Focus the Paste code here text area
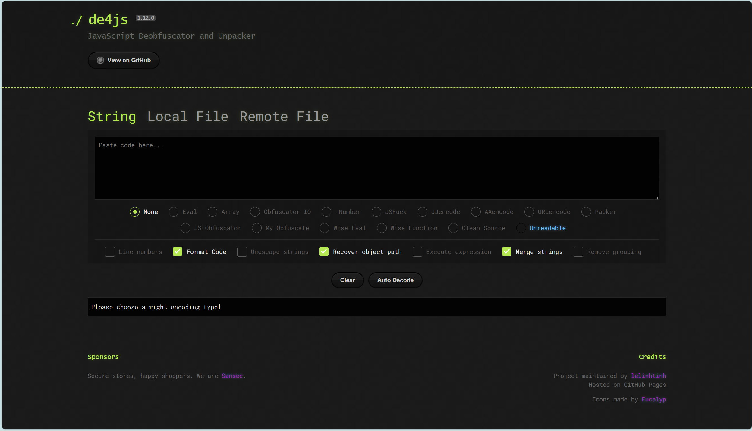752x431 pixels. [x=377, y=168]
